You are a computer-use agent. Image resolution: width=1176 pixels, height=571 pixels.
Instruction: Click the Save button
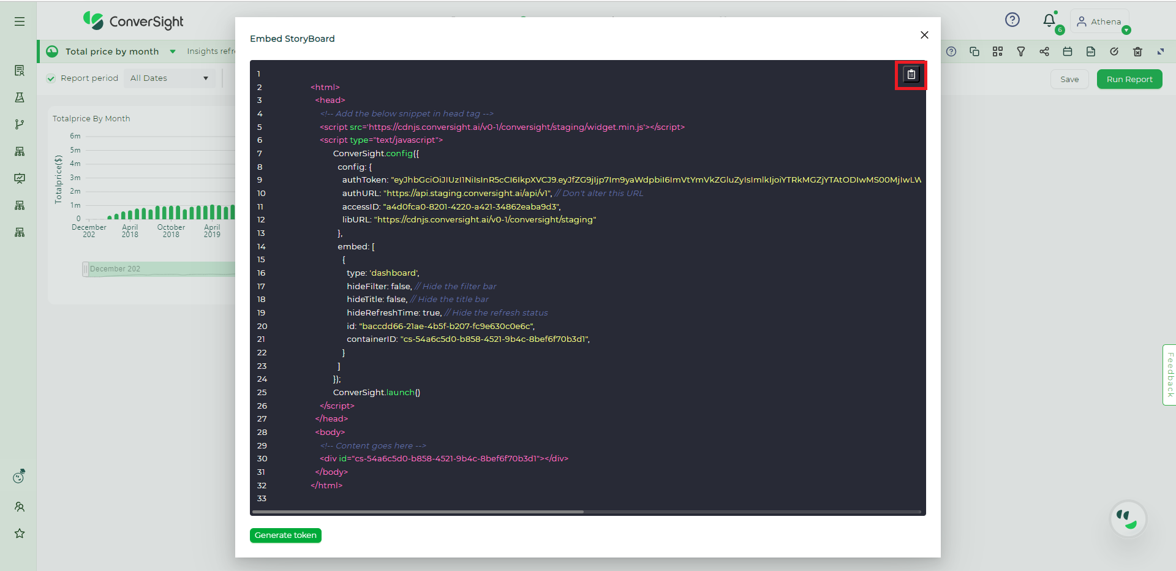[1069, 79]
